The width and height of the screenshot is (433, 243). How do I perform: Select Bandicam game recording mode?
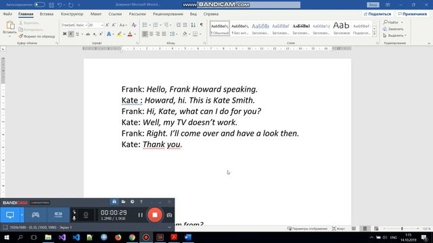[35, 215]
